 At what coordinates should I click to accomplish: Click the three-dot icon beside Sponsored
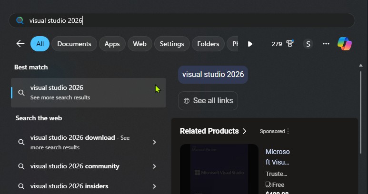click(x=288, y=131)
